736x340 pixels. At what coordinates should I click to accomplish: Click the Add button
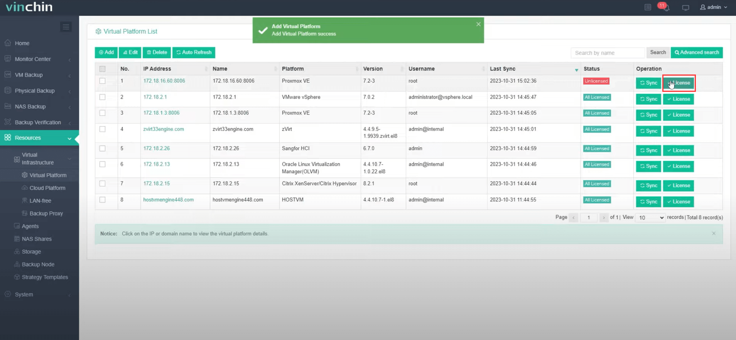click(106, 52)
